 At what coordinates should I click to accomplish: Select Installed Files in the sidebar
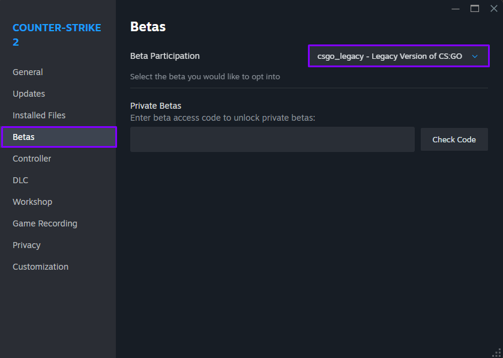tap(39, 115)
